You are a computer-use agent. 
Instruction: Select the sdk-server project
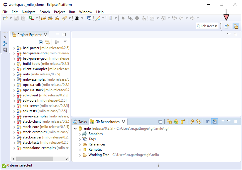31,106
